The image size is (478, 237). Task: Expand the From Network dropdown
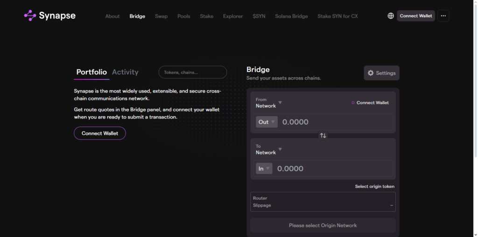(268, 103)
